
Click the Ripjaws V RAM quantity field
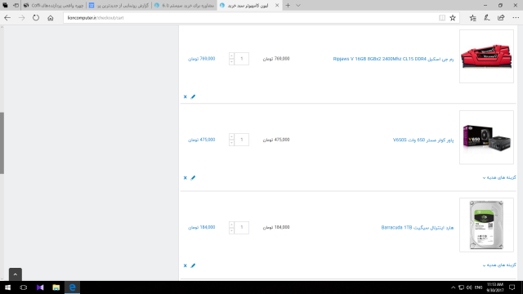click(242, 59)
